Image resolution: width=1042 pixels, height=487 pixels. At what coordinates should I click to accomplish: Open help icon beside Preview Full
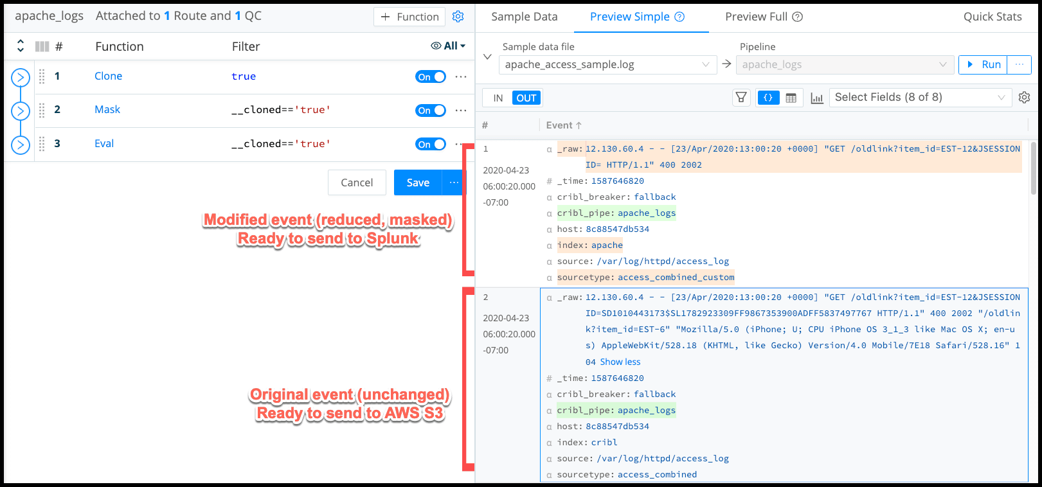click(x=797, y=17)
